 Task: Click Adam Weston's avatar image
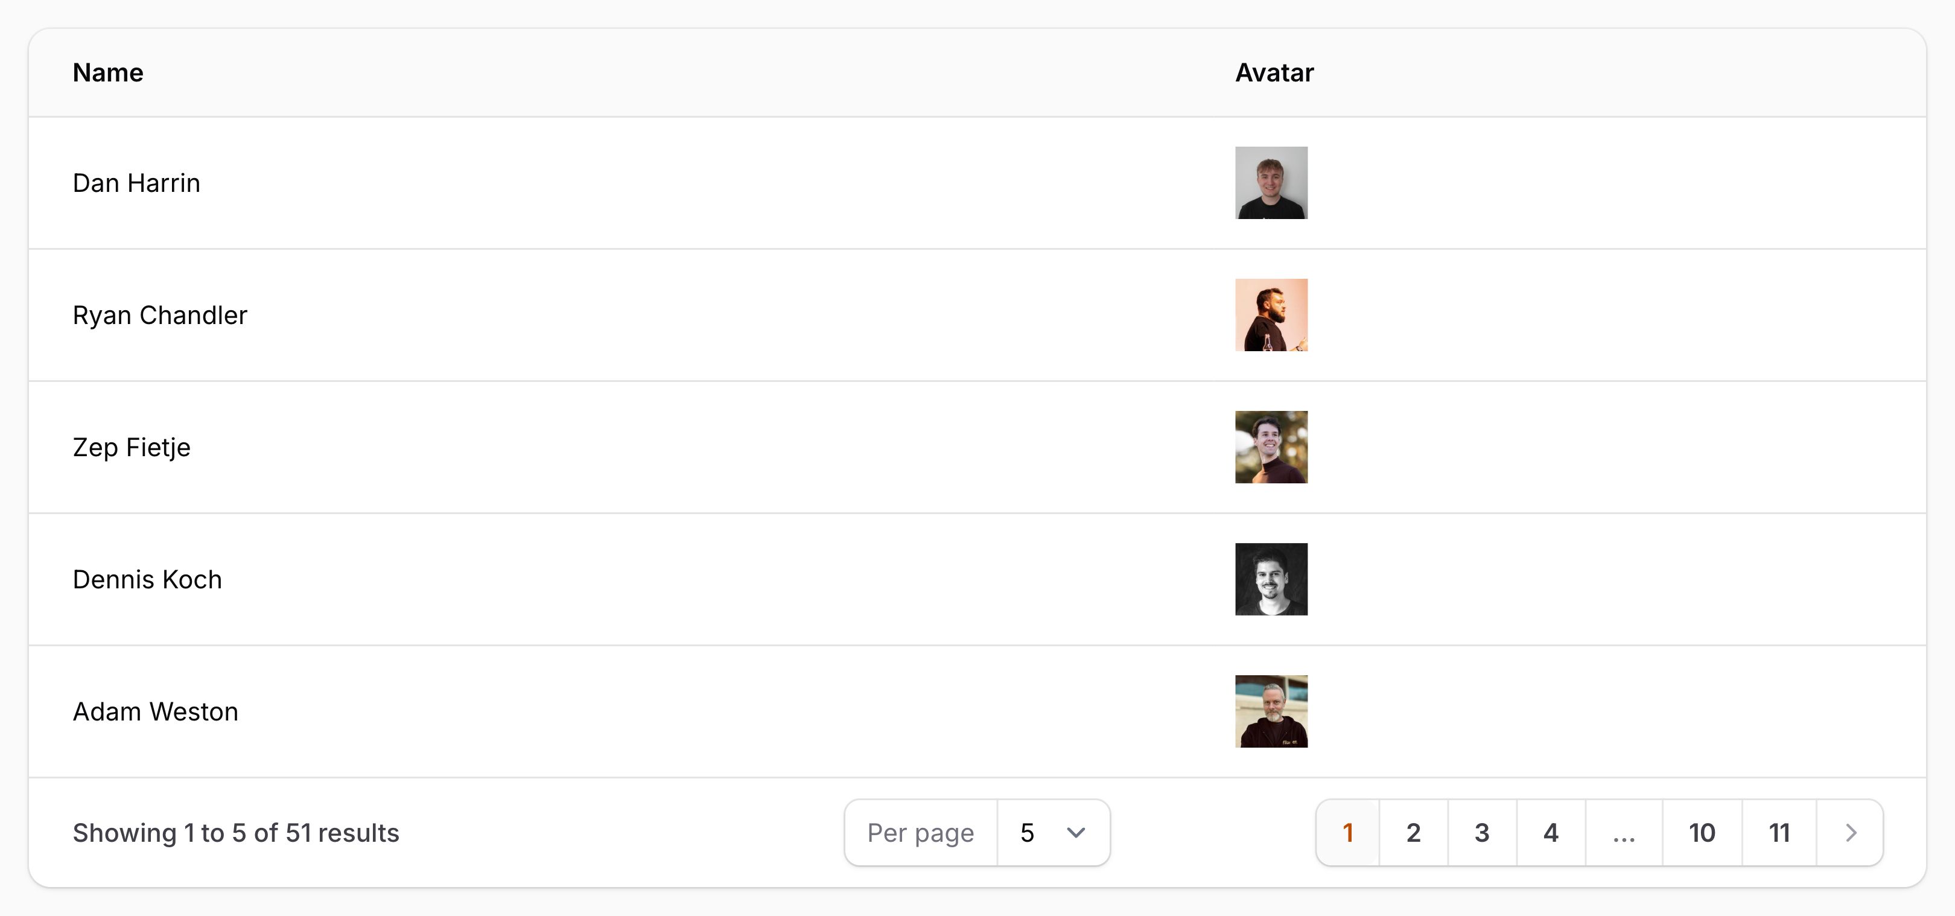click(1271, 711)
